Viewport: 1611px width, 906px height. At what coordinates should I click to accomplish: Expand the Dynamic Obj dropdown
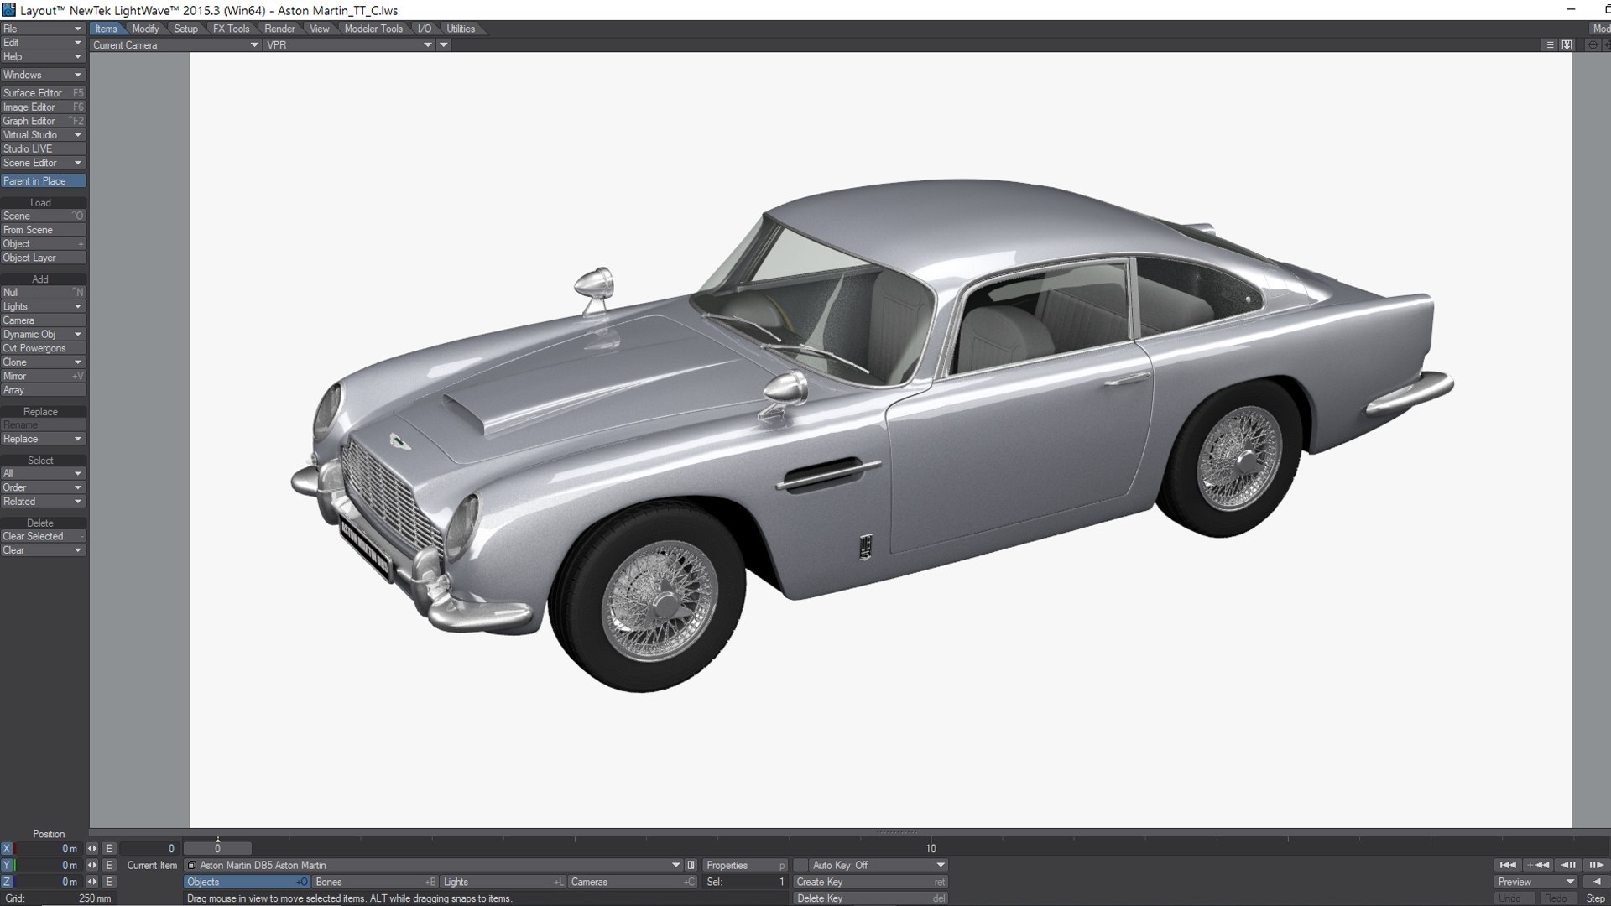click(x=43, y=335)
